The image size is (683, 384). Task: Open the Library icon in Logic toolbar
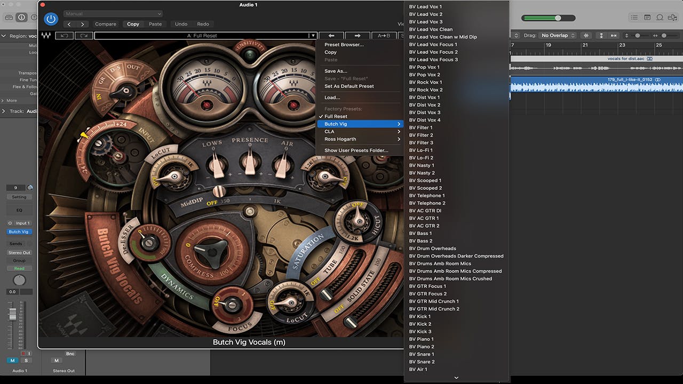[9, 18]
